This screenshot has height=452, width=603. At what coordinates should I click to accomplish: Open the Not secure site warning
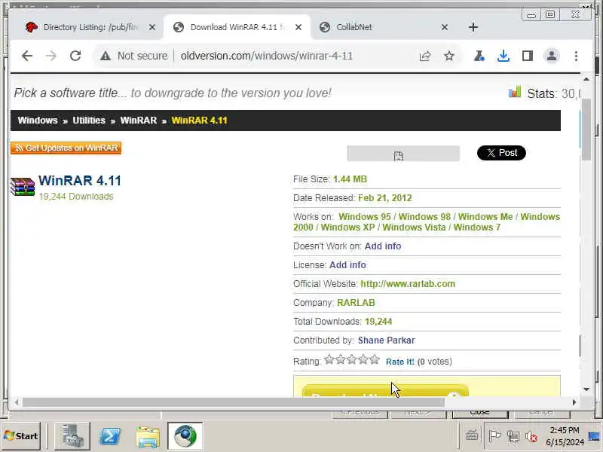coord(134,56)
